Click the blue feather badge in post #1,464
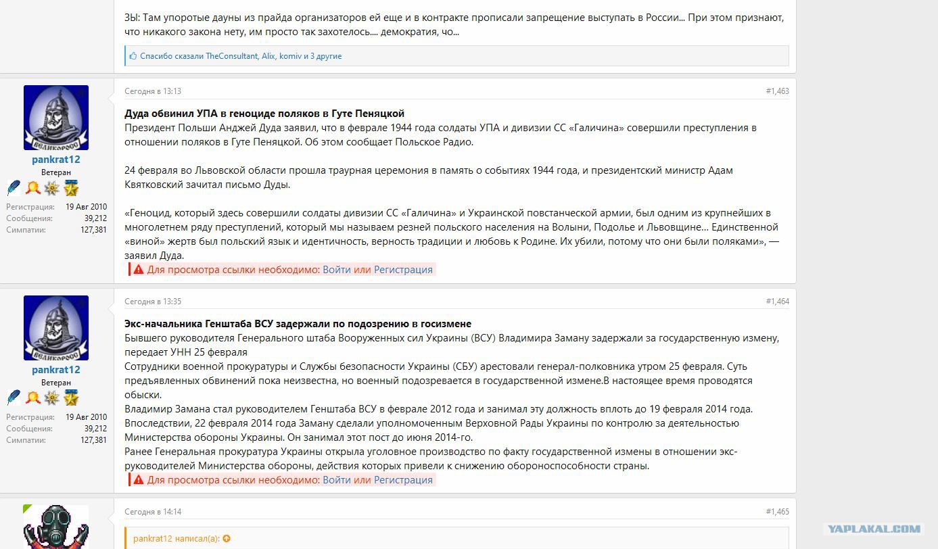The height and width of the screenshot is (549, 938). click(x=14, y=398)
